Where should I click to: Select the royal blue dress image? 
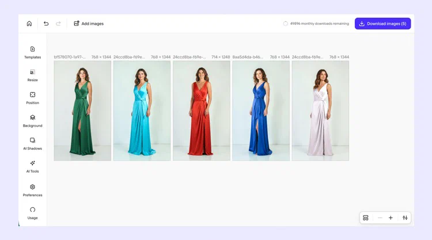261,111
